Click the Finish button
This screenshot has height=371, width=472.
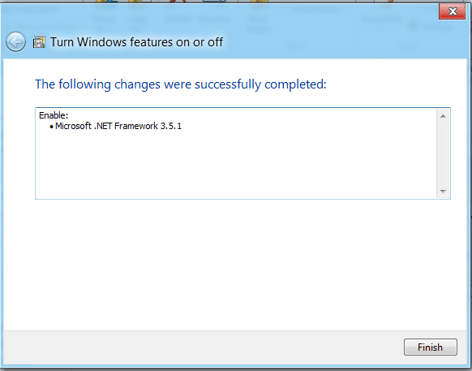(x=431, y=347)
